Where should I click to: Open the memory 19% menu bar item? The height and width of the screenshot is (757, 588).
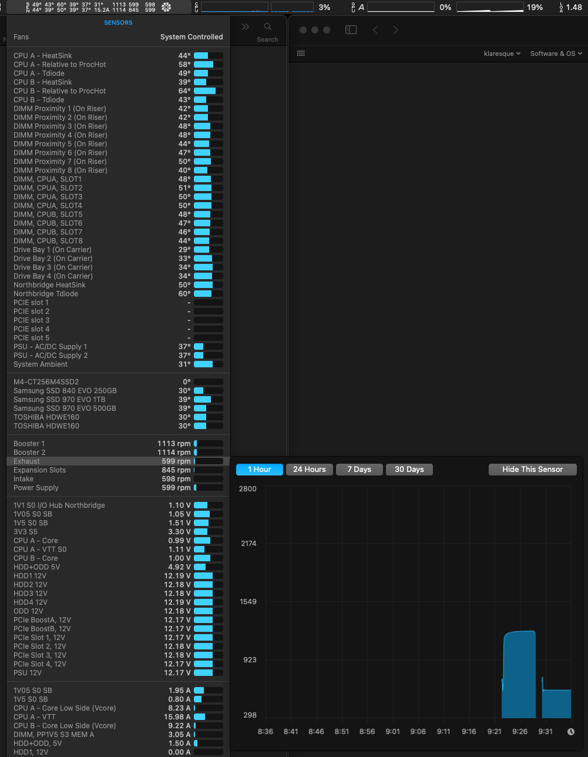[x=499, y=7]
